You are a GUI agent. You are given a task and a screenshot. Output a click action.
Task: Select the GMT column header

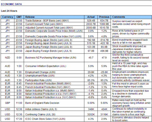coord(19,17)
